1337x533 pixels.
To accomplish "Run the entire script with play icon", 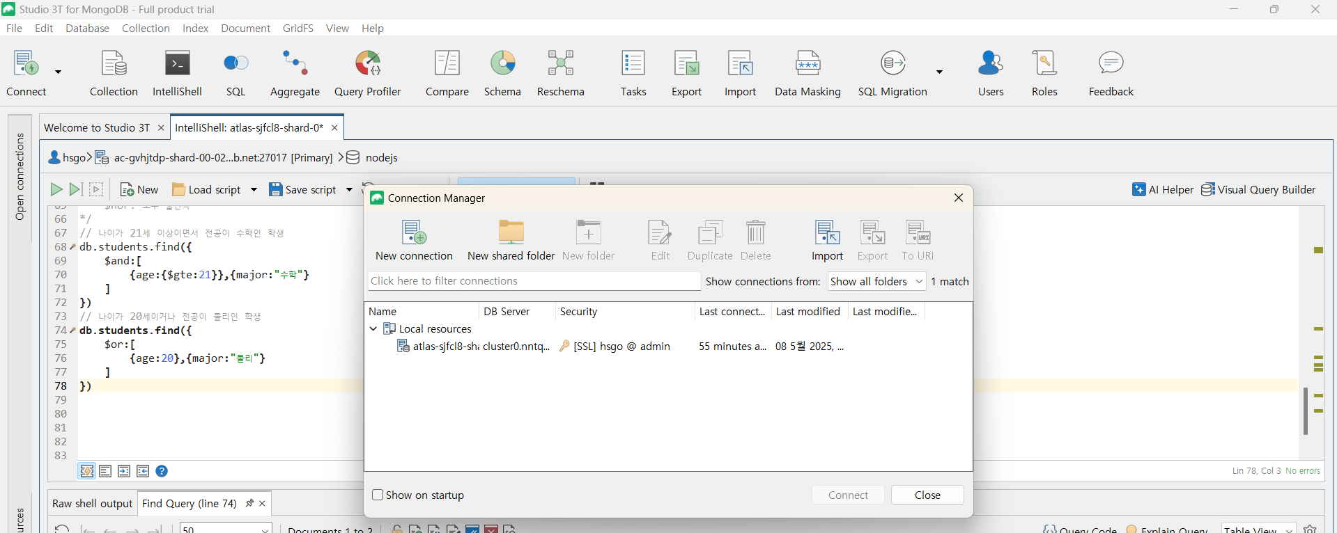I will (56, 189).
